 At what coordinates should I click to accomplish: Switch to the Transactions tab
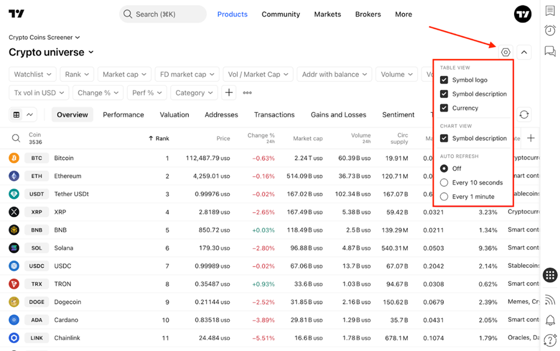point(274,115)
